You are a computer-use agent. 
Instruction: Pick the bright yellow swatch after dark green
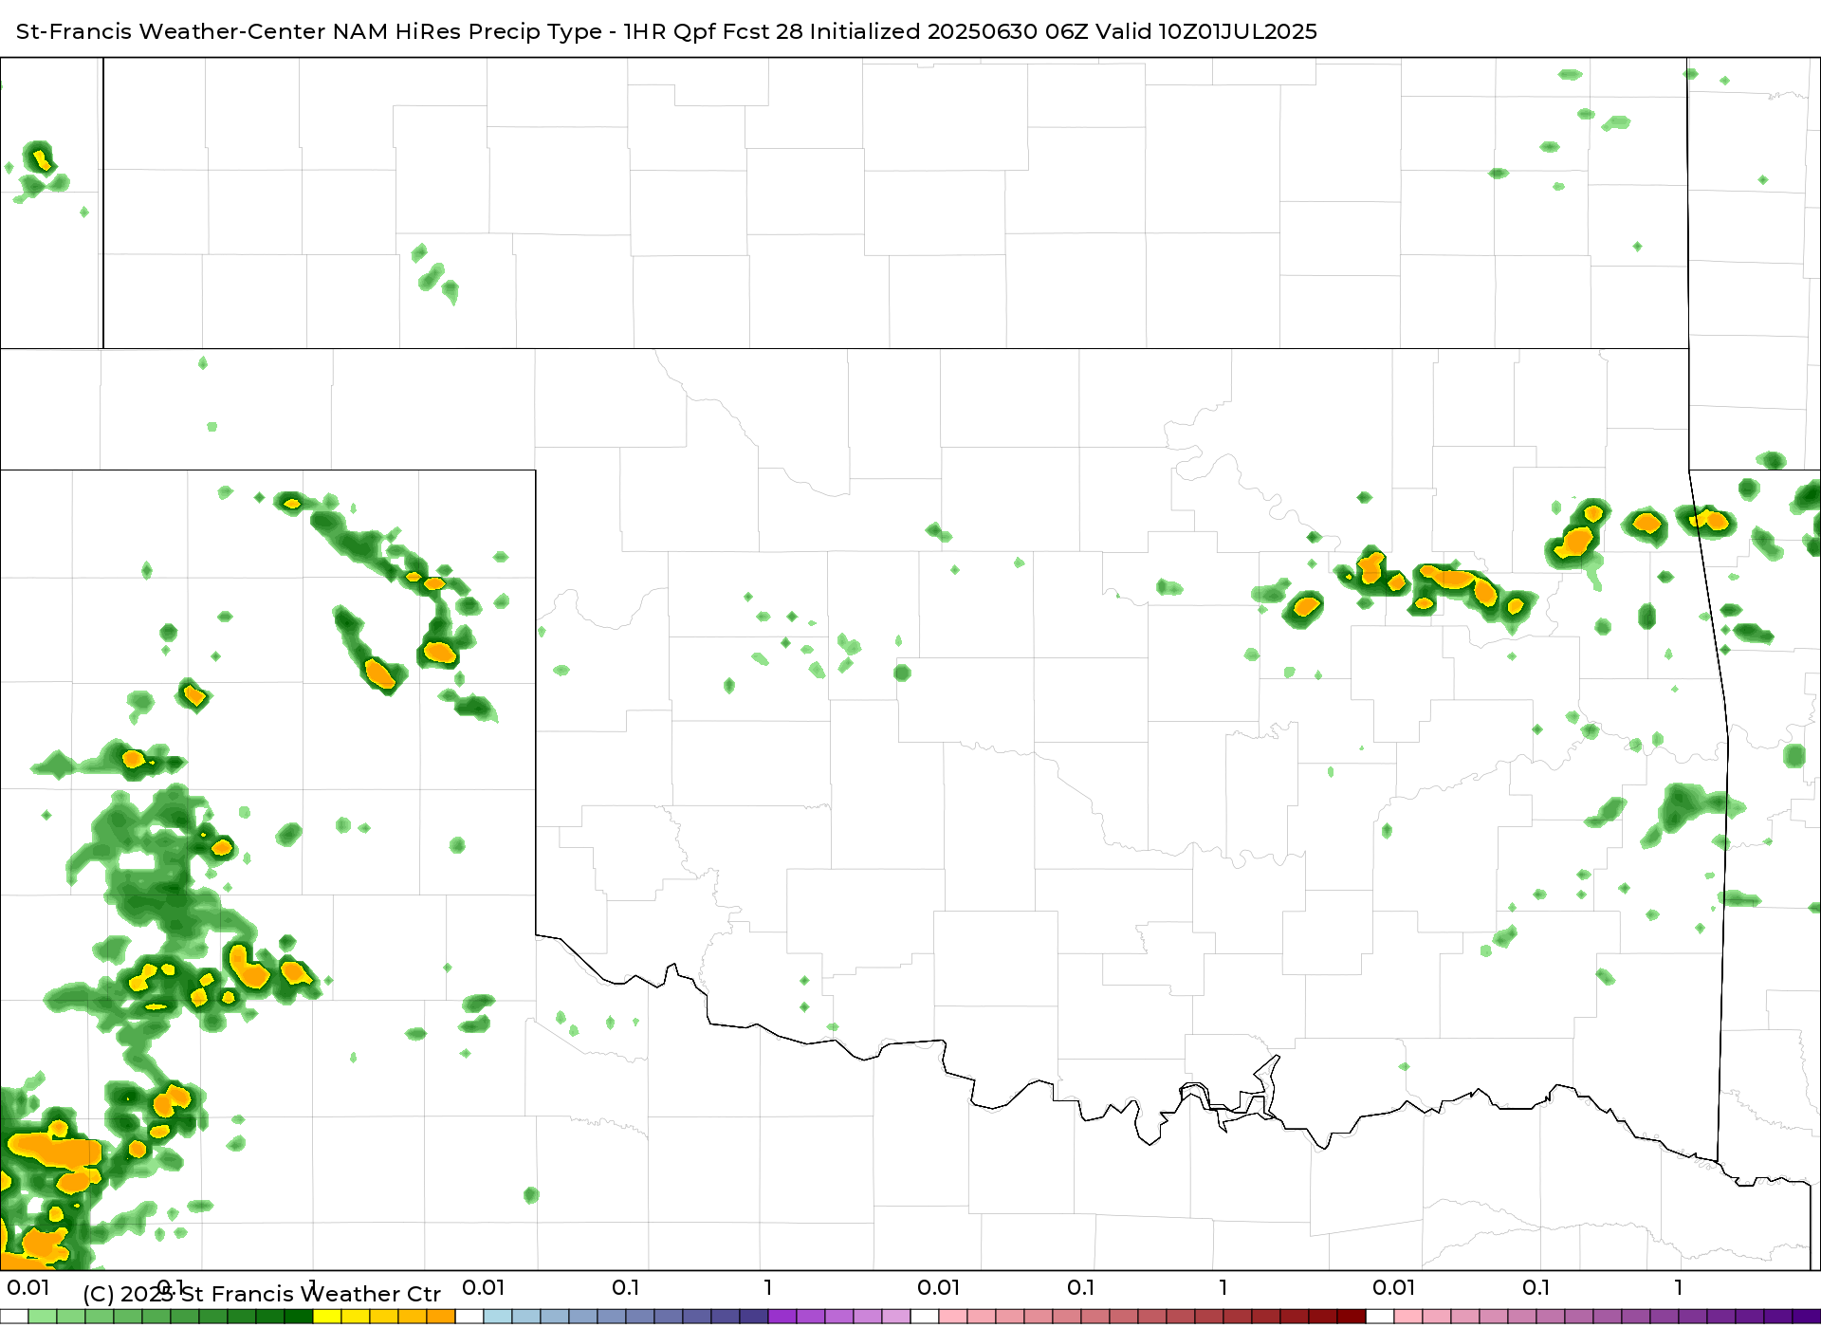pos(327,1317)
